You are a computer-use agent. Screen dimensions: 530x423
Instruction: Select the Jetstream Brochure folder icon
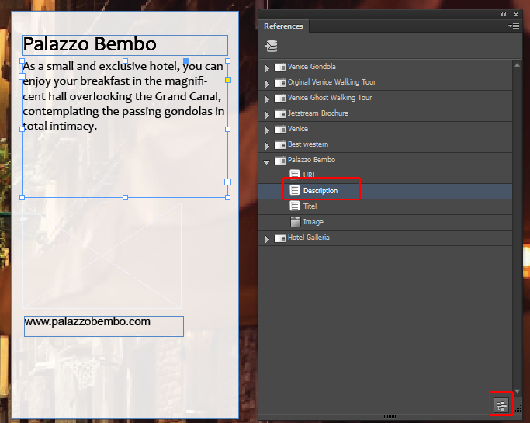(280, 114)
